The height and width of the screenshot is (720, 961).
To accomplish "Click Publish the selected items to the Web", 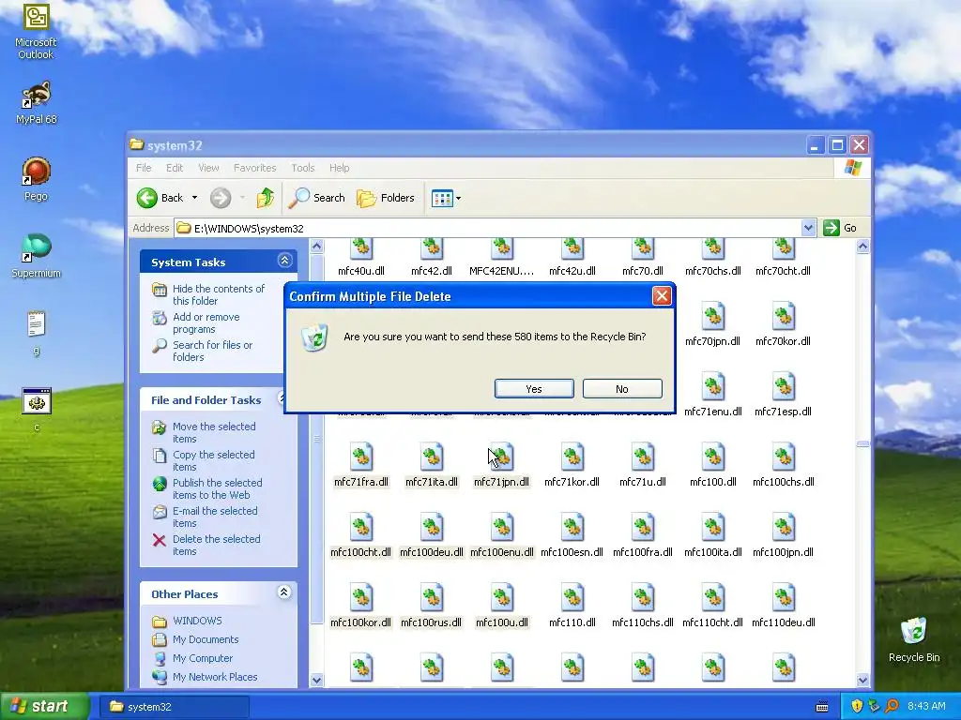I will coord(217,488).
